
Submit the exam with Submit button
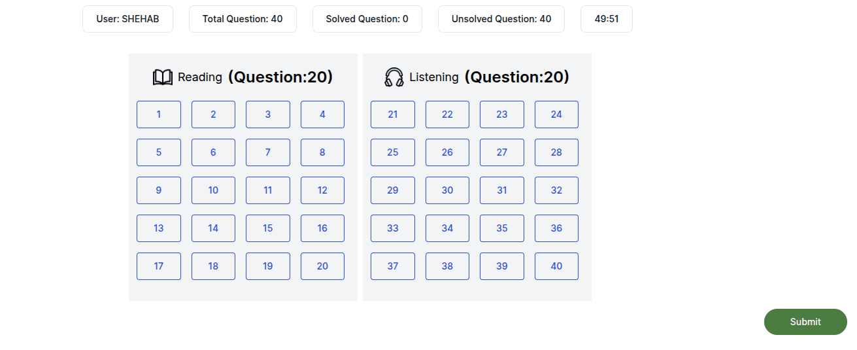pos(805,322)
